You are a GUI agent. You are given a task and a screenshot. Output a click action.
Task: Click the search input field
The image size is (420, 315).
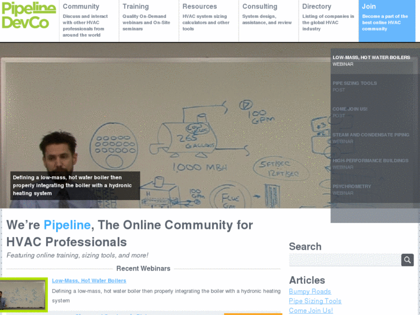(345, 260)
